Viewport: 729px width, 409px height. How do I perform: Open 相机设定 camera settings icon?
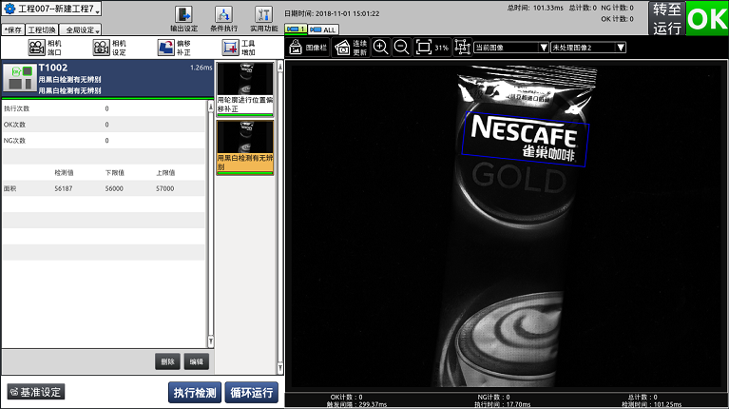pos(109,48)
